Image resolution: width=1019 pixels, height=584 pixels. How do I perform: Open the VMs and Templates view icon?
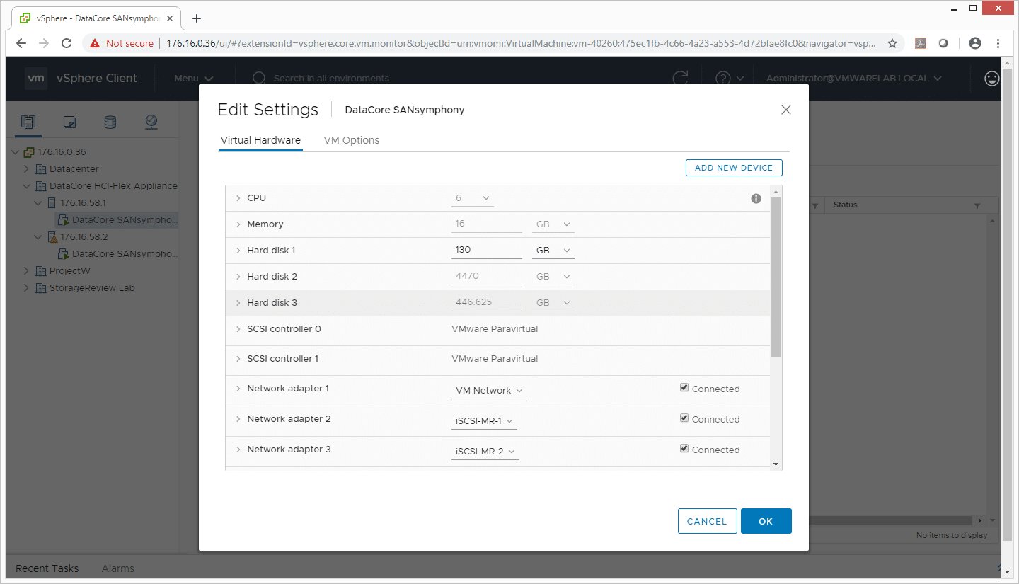pos(69,122)
